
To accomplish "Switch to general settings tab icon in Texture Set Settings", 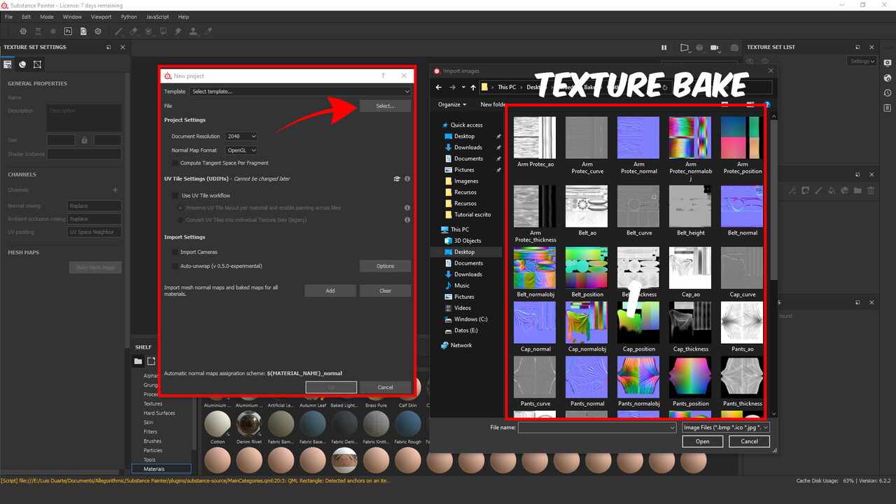I will [8, 64].
